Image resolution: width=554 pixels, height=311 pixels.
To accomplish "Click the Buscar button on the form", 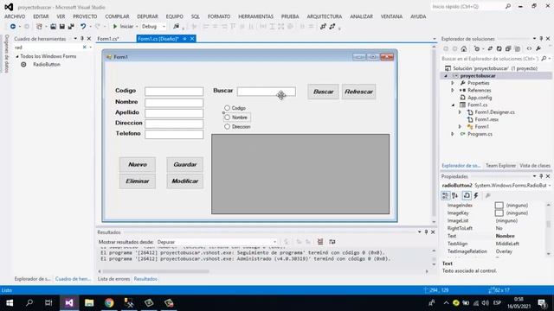I will pos(323,92).
